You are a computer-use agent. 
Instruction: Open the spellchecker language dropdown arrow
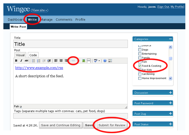pos(99,61)
